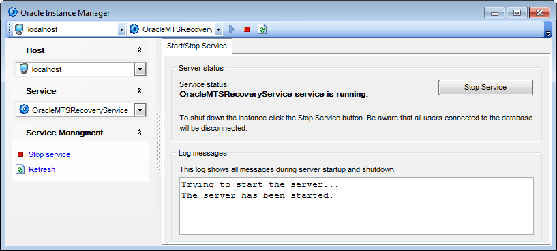
Task: Click the Start service play icon in toolbar
Action: [x=232, y=29]
